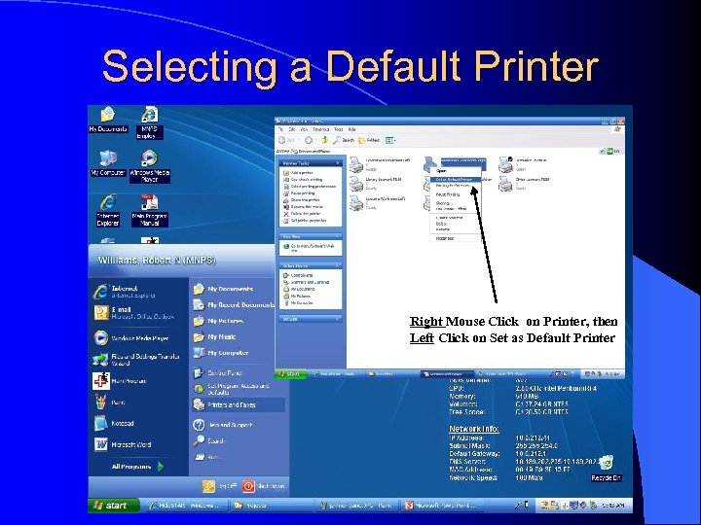This screenshot has width=701, height=525.
Task: Choose Open in the printer context menu
Action: point(456,170)
